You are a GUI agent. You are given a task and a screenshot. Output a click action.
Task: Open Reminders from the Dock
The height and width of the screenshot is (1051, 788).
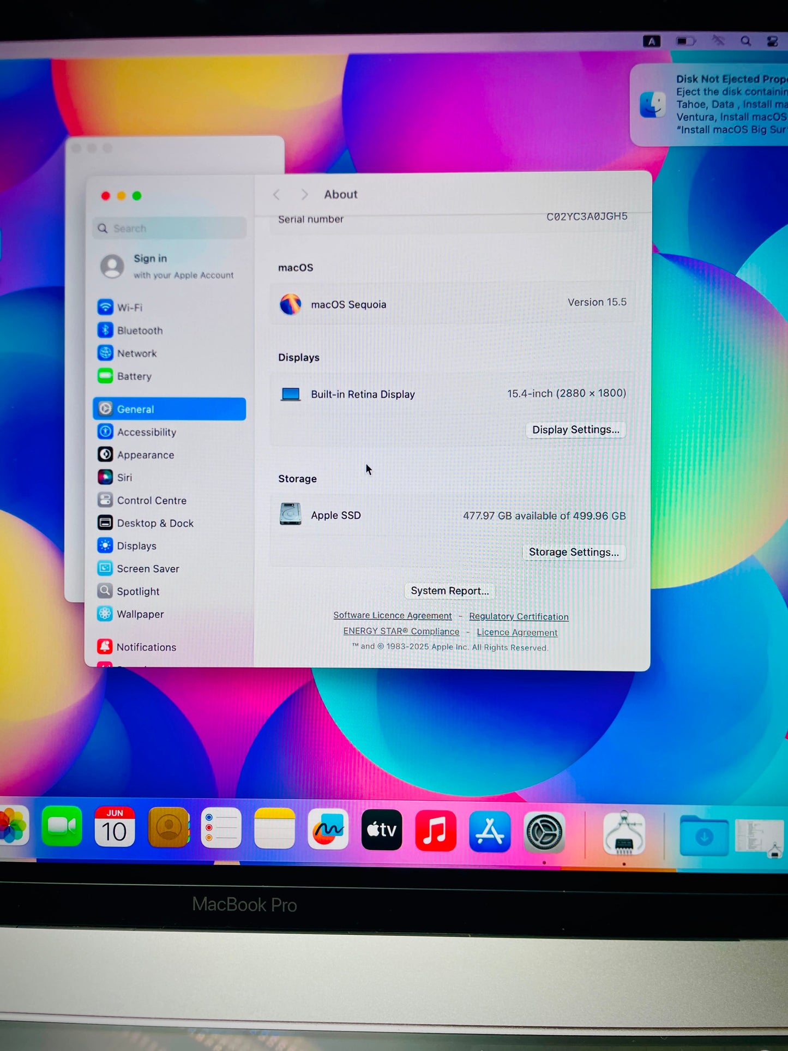tap(221, 828)
